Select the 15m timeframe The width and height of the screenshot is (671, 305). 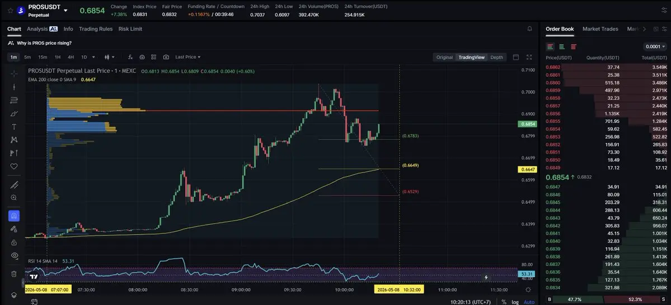pos(43,57)
